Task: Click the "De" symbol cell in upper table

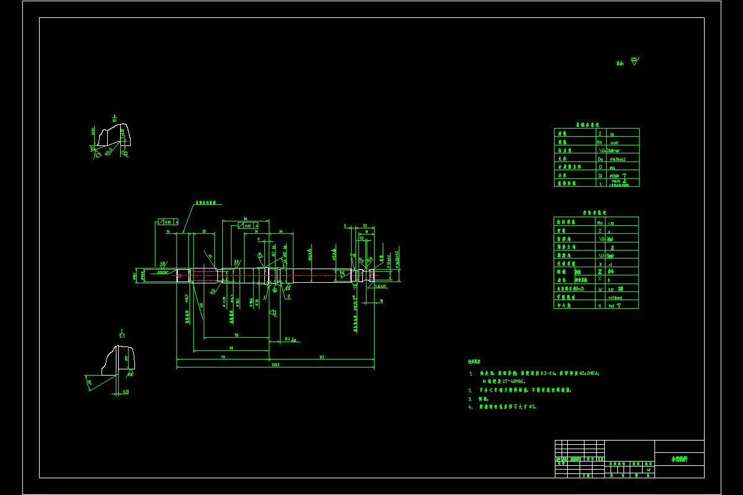Action: pyautogui.click(x=601, y=159)
